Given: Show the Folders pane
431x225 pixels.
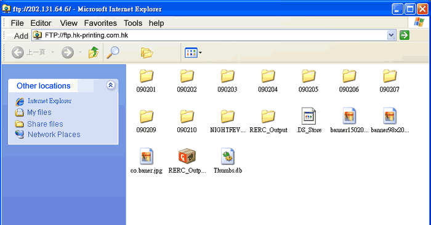Looking at the screenshot, I should tap(147, 52).
